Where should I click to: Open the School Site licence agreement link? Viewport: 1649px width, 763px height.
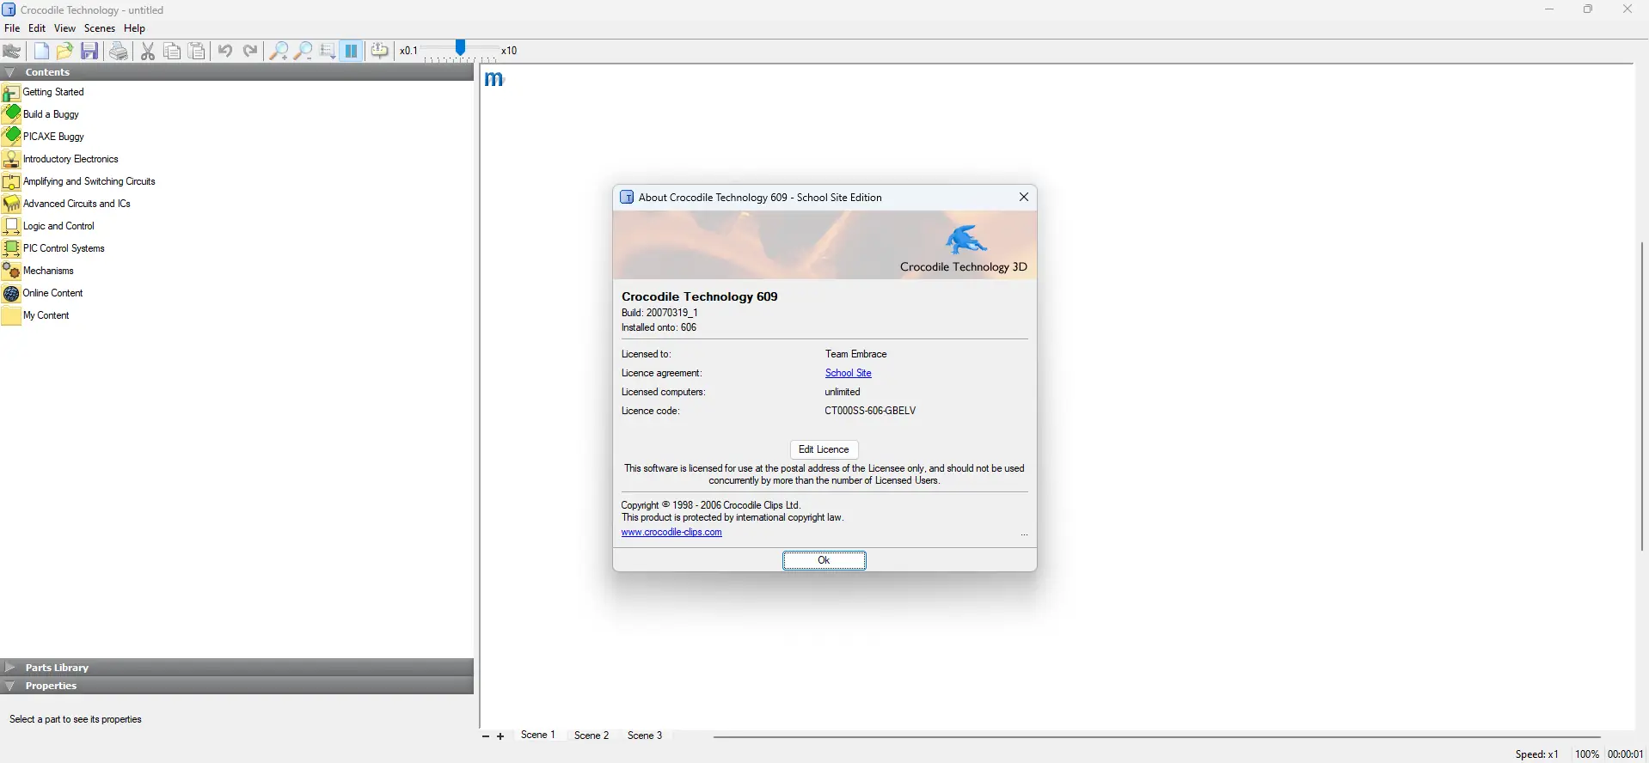tap(849, 373)
